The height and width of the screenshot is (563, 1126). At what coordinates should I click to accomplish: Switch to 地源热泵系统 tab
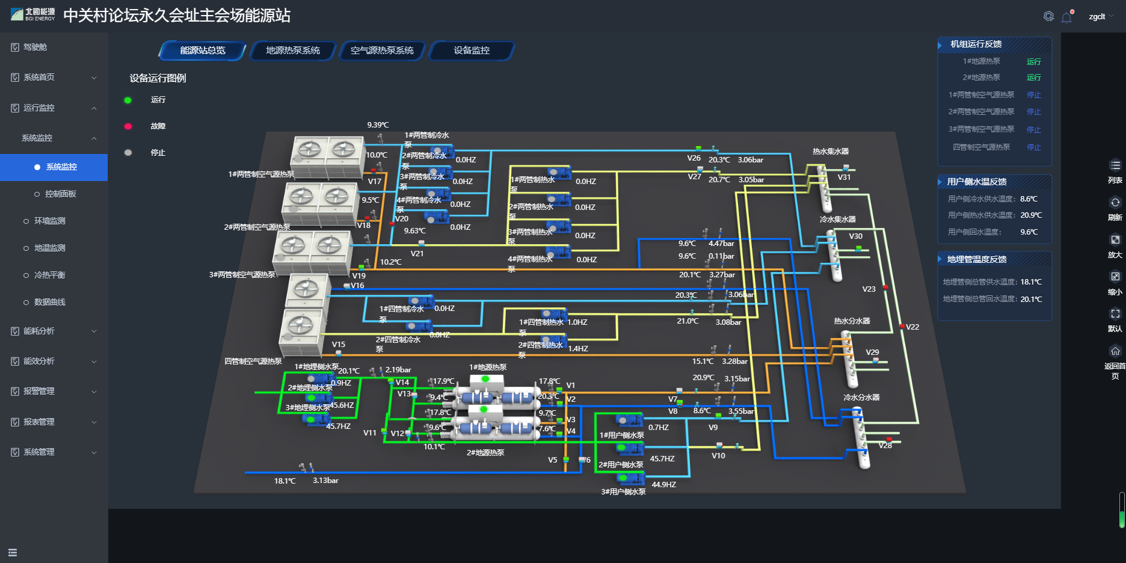tap(293, 51)
